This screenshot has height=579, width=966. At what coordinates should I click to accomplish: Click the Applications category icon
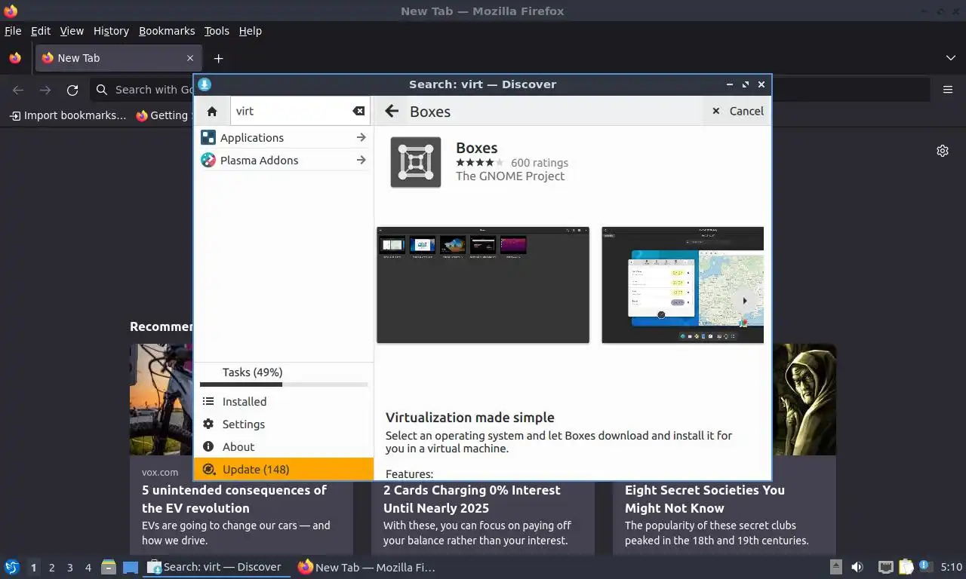(208, 137)
